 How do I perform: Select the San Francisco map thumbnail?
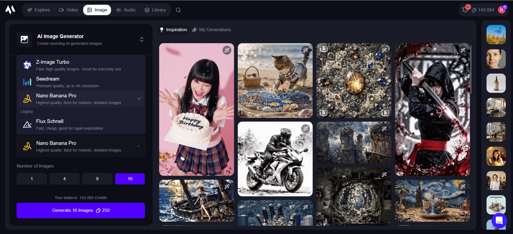click(x=496, y=205)
